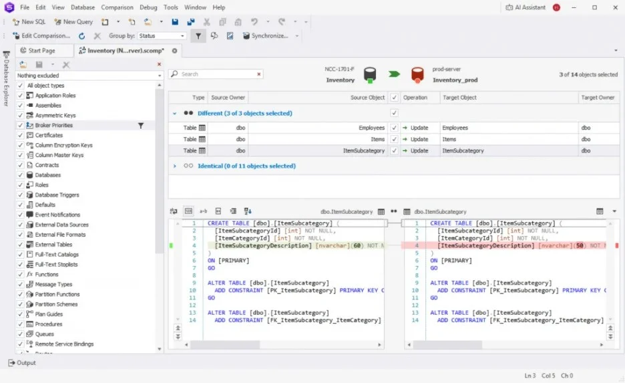
Task: Open the Group by Status combo box
Action: [x=162, y=36]
